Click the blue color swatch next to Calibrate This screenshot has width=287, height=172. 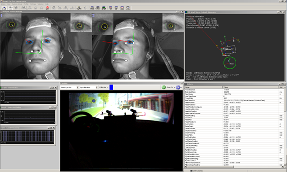pos(111,87)
